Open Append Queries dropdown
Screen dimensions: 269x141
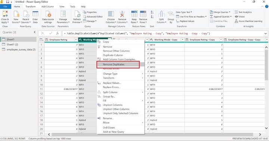220,17
